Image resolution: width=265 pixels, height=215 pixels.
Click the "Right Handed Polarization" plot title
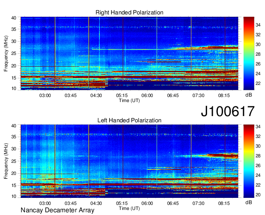(129, 12)
